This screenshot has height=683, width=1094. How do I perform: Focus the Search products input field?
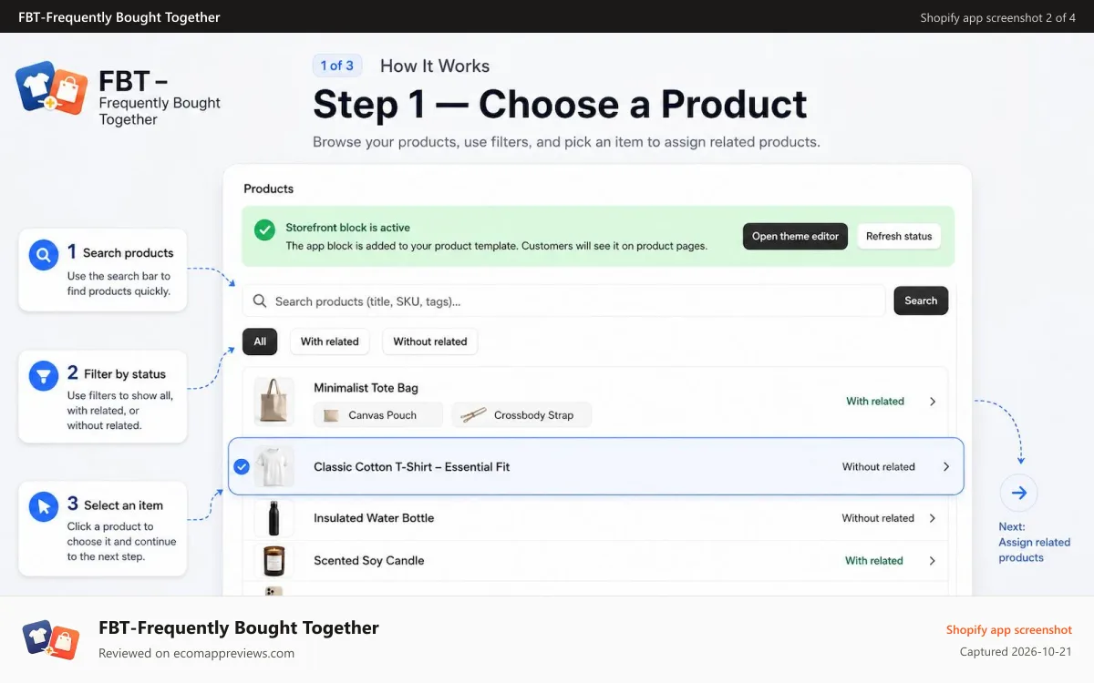click(564, 301)
